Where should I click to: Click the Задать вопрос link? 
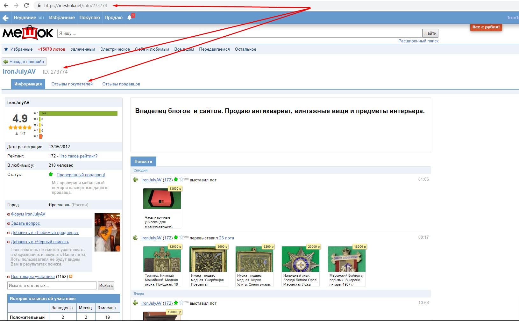[x=25, y=223]
